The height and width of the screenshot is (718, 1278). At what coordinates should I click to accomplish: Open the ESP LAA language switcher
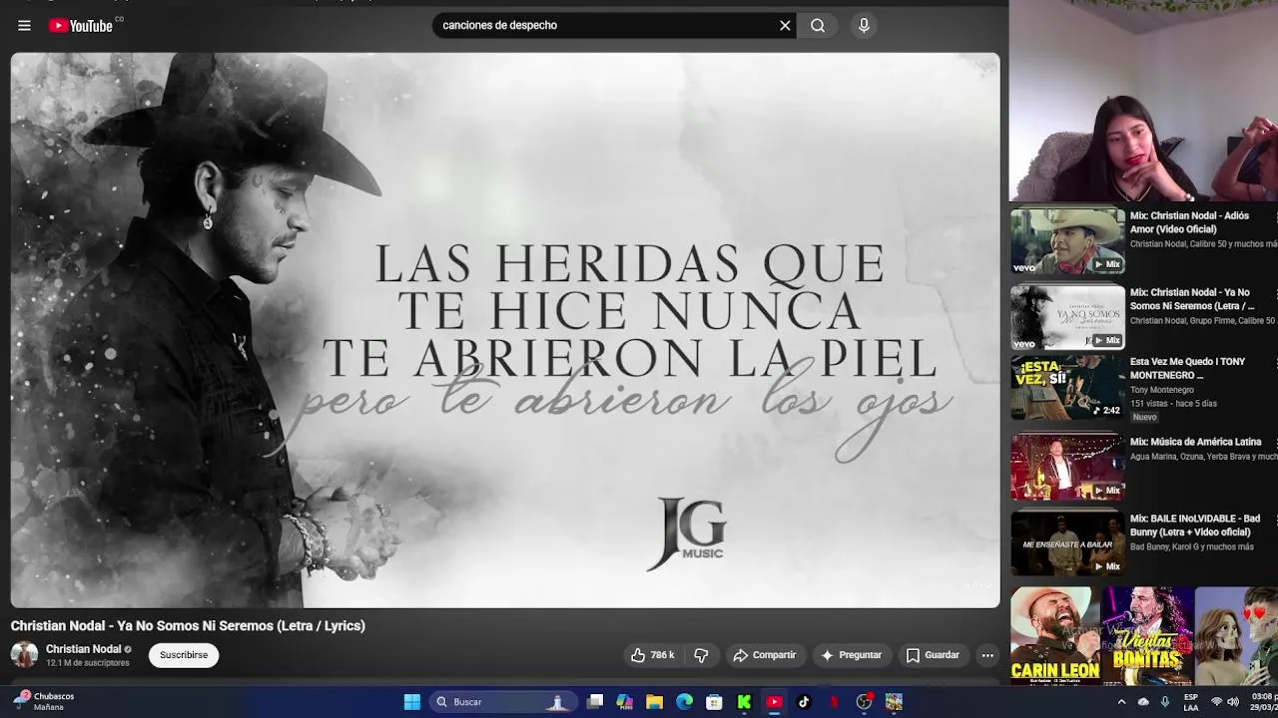pos(1191,702)
